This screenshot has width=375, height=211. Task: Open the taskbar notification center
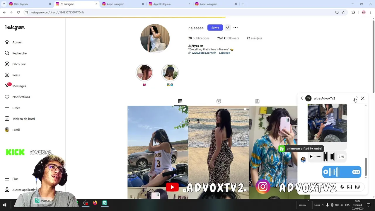click(369, 205)
